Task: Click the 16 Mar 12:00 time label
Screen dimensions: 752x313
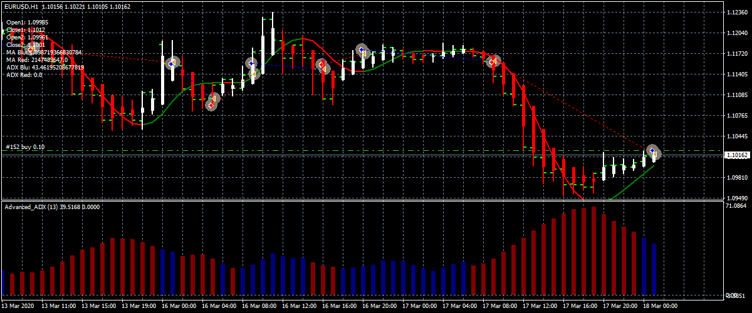Action: [300, 307]
